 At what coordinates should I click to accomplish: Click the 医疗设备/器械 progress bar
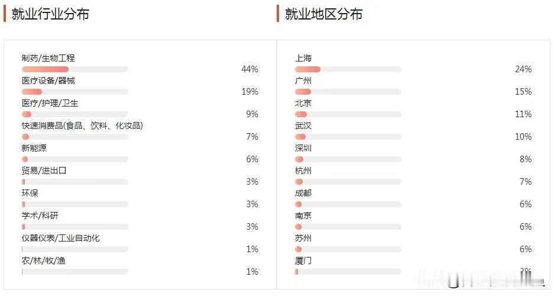74,92
